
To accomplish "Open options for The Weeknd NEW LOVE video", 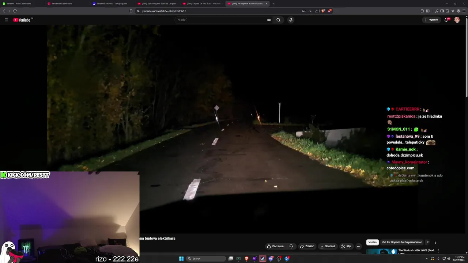I will click(x=438, y=251).
